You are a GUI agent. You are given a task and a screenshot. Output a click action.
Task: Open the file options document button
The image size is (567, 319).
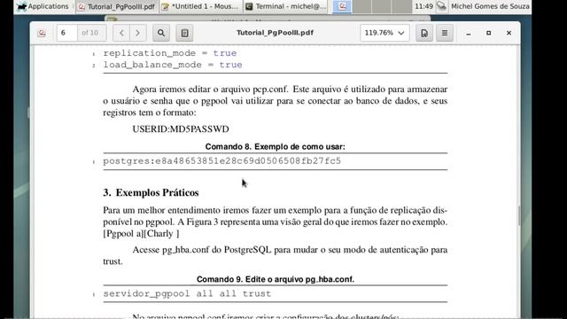[x=424, y=33]
